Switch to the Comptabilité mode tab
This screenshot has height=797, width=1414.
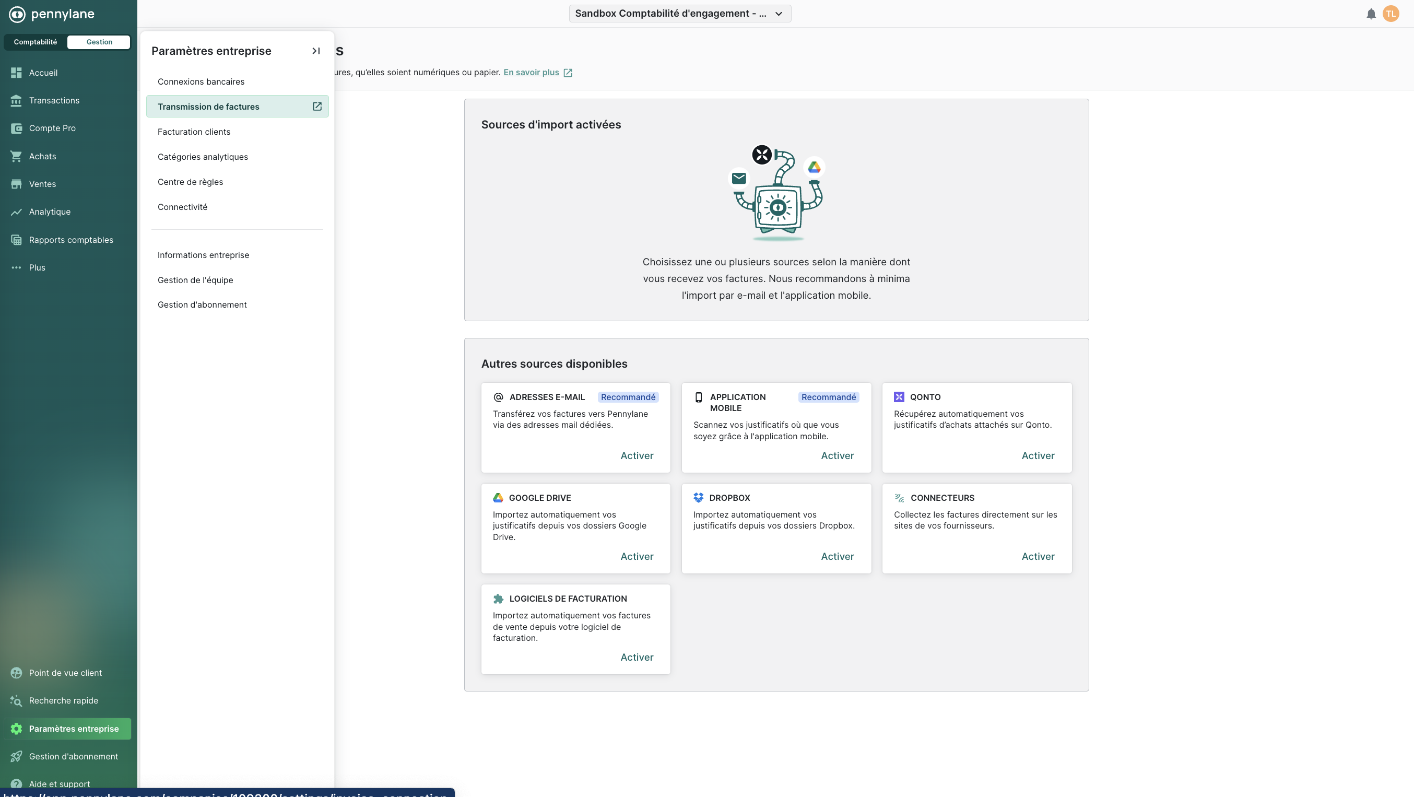[36, 42]
